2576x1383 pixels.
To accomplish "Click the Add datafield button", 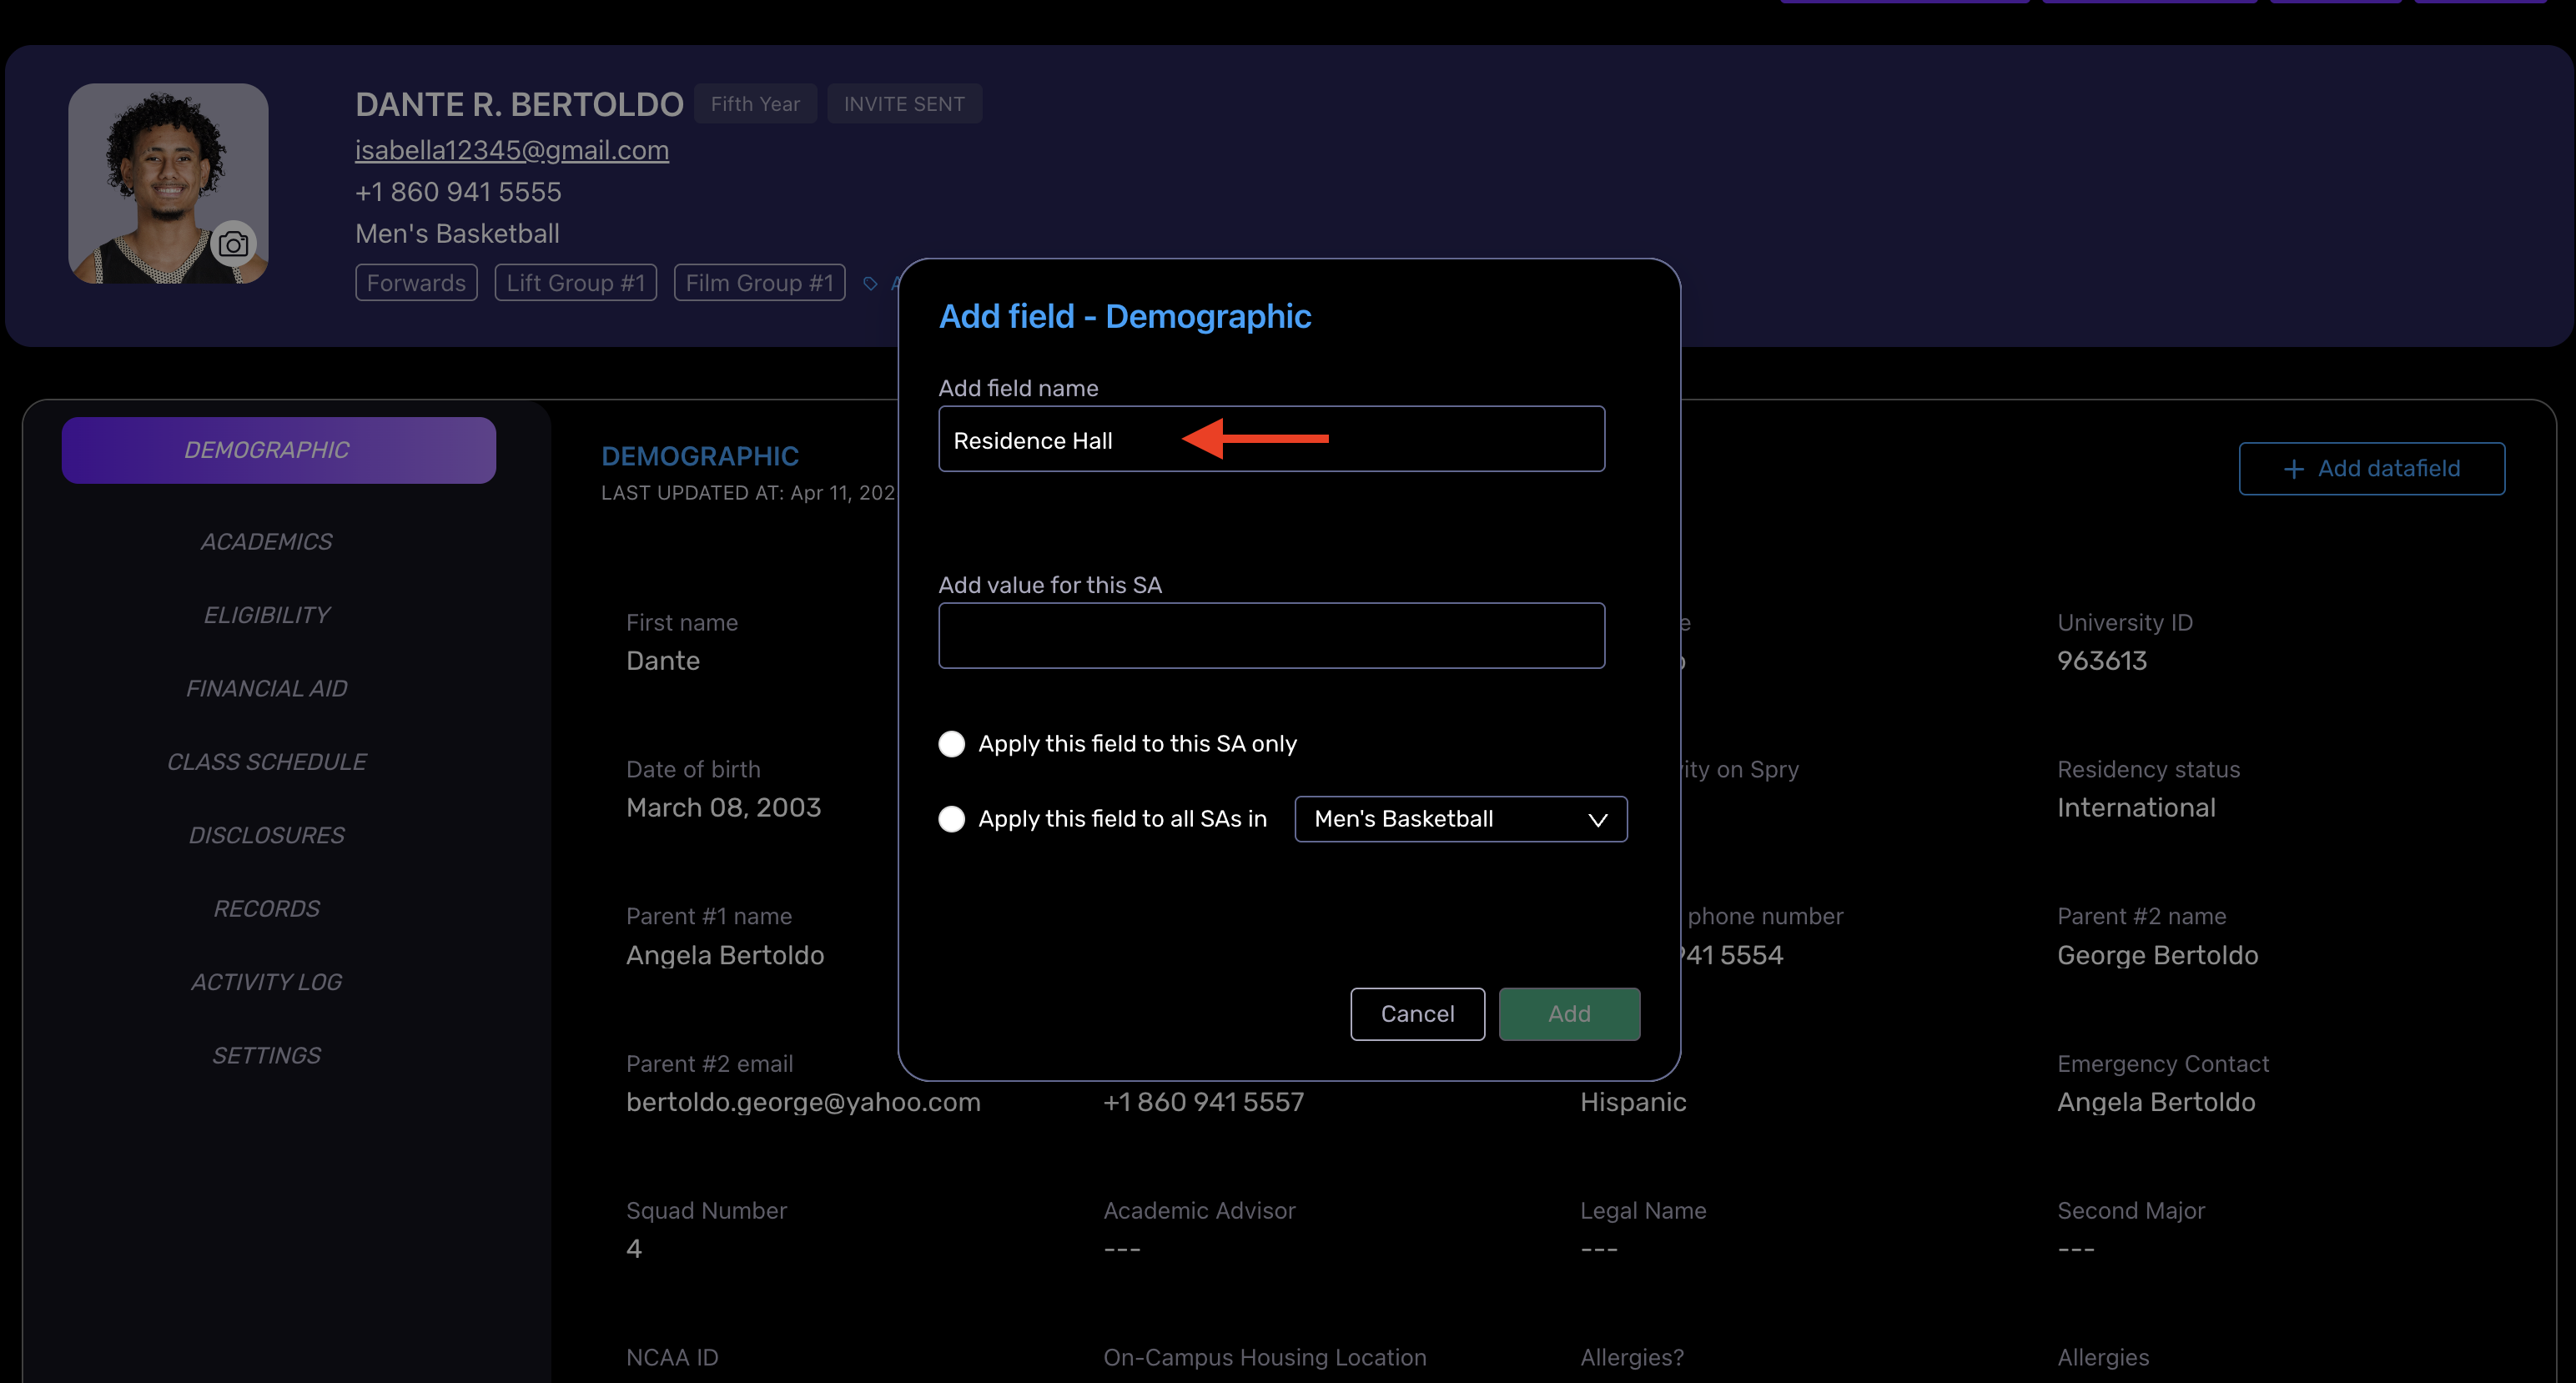I will click(x=2372, y=469).
